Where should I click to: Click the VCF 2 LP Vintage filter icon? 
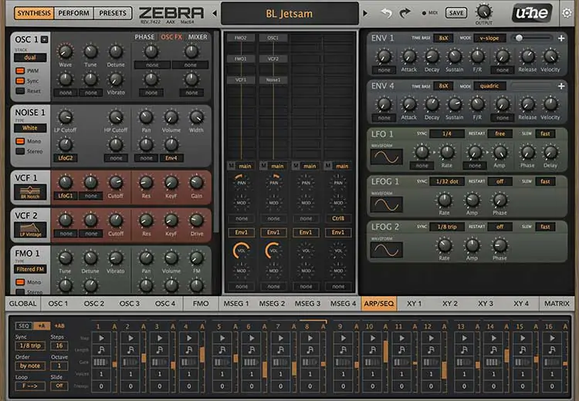[30, 230]
